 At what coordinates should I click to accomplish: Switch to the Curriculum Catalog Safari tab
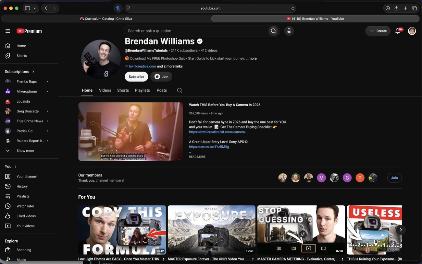tap(106, 19)
